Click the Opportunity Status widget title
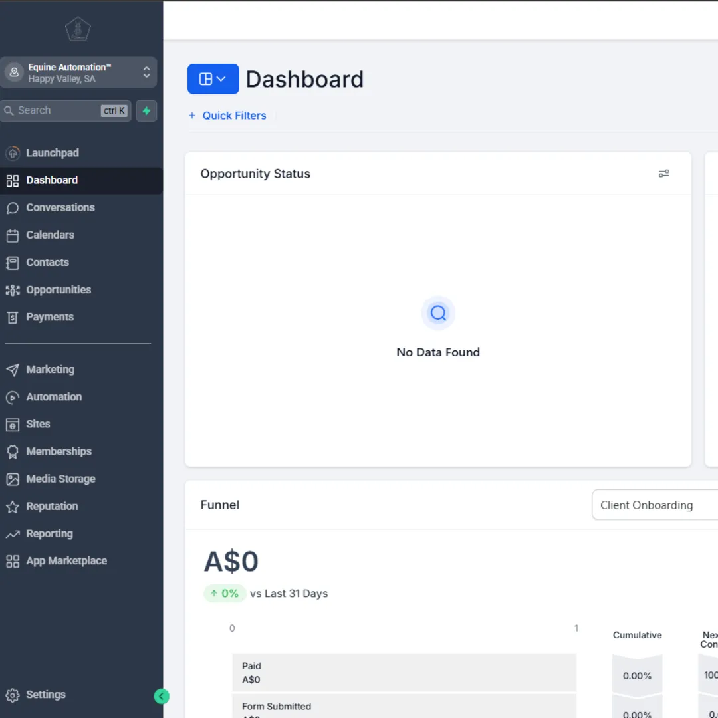 tap(255, 174)
